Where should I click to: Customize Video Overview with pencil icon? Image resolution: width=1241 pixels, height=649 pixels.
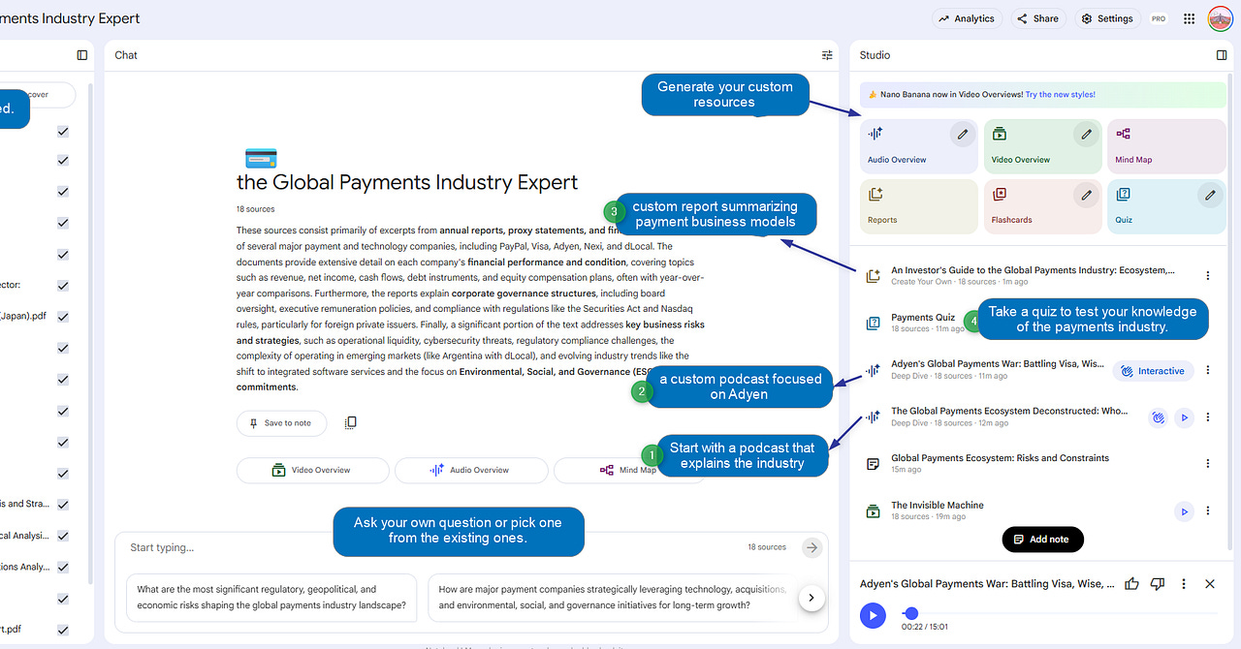[x=1087, y=135]
